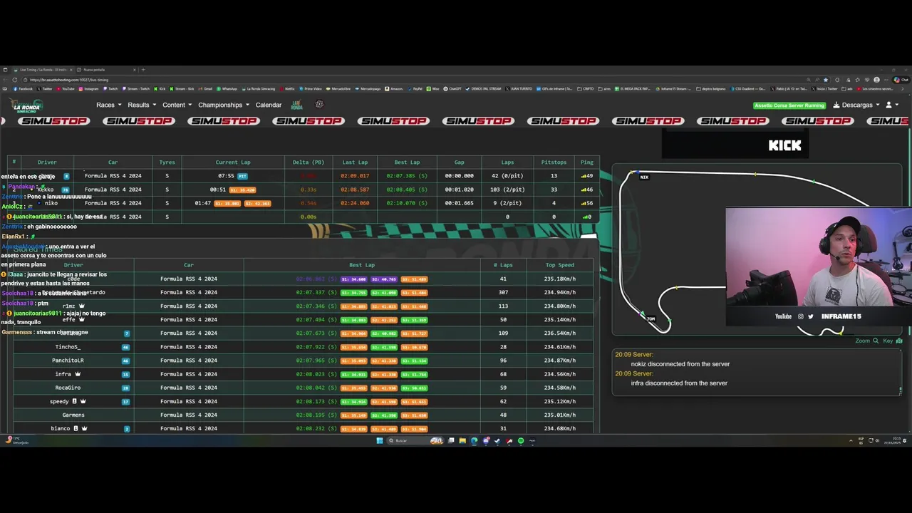Click the browser address bar URL
The width and height of the screenshot is (912, 513).
tap(69, 80)
